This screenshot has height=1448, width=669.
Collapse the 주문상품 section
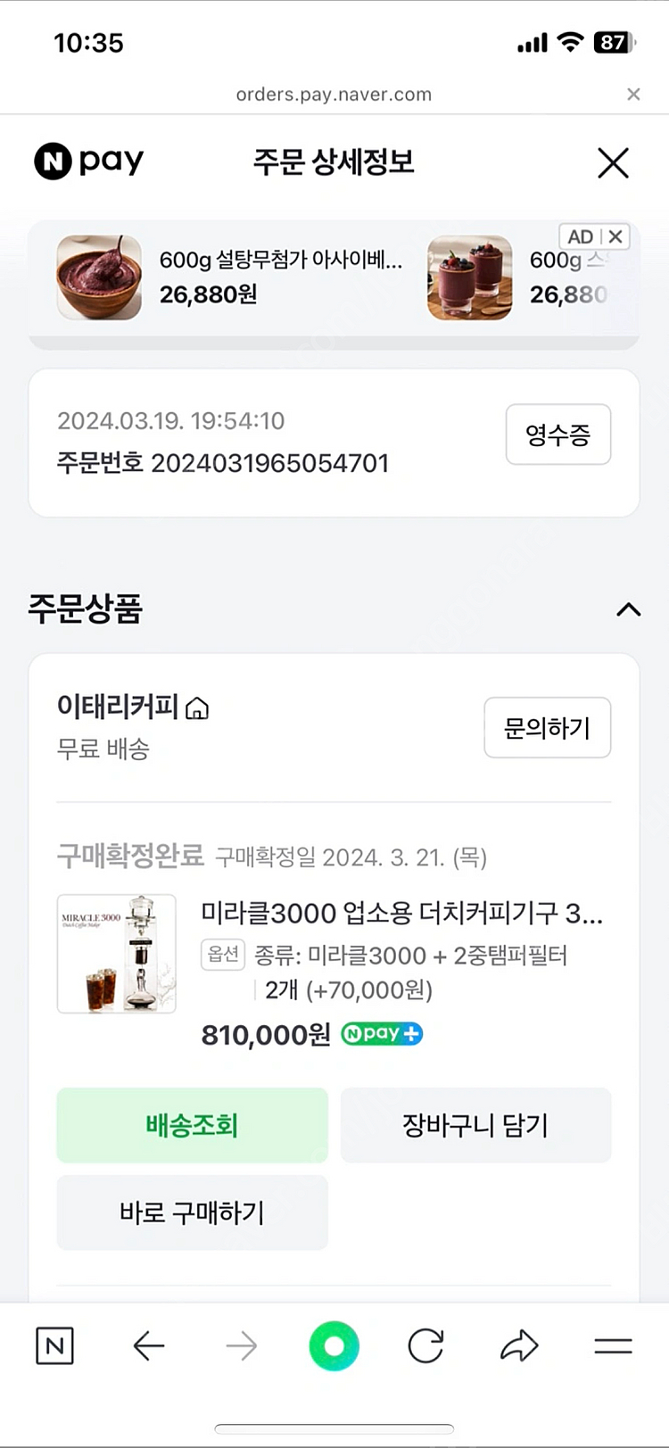coord(628,609)
